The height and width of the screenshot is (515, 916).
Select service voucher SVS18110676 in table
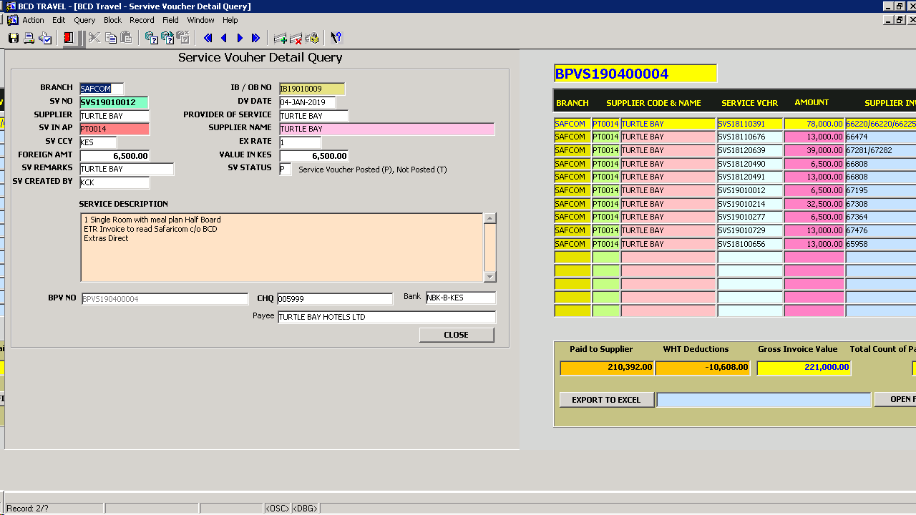pyautogui.click(x=750, y=137)
